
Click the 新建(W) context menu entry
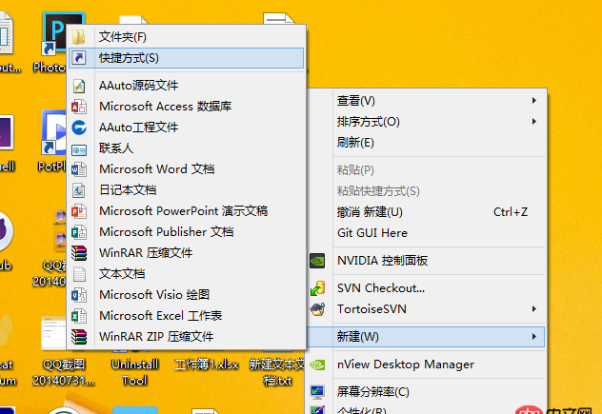pyautogui.click(x=426, y=337)
